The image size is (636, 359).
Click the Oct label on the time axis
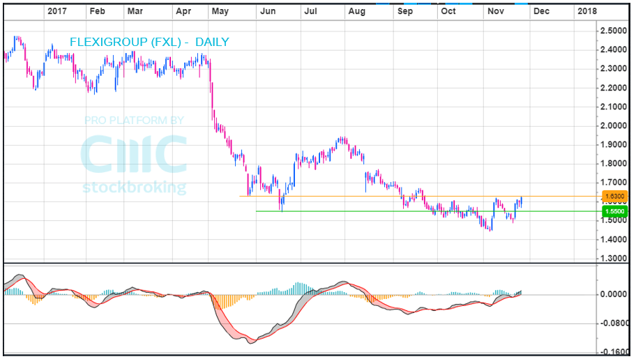click(448, 11)
